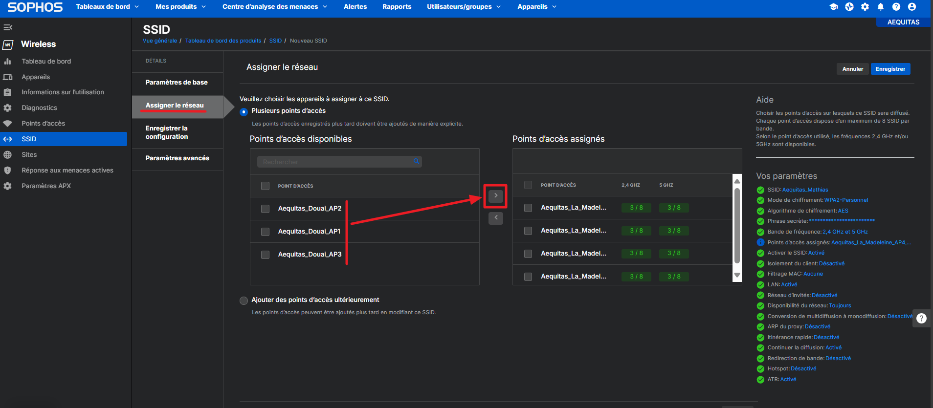933x408 pixels.
Task: Click Enregistrer button
Action: 890,69
